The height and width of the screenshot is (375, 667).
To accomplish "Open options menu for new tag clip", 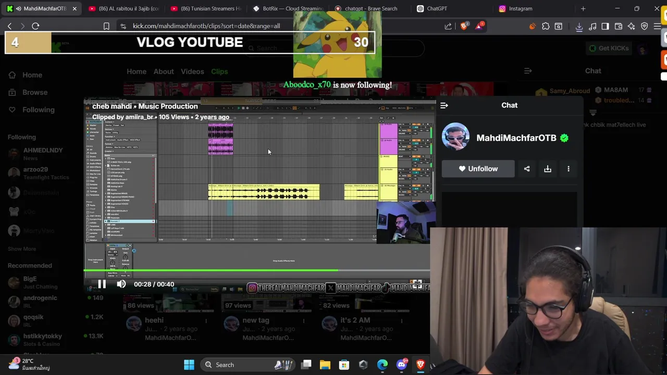I will click(304, 321).
